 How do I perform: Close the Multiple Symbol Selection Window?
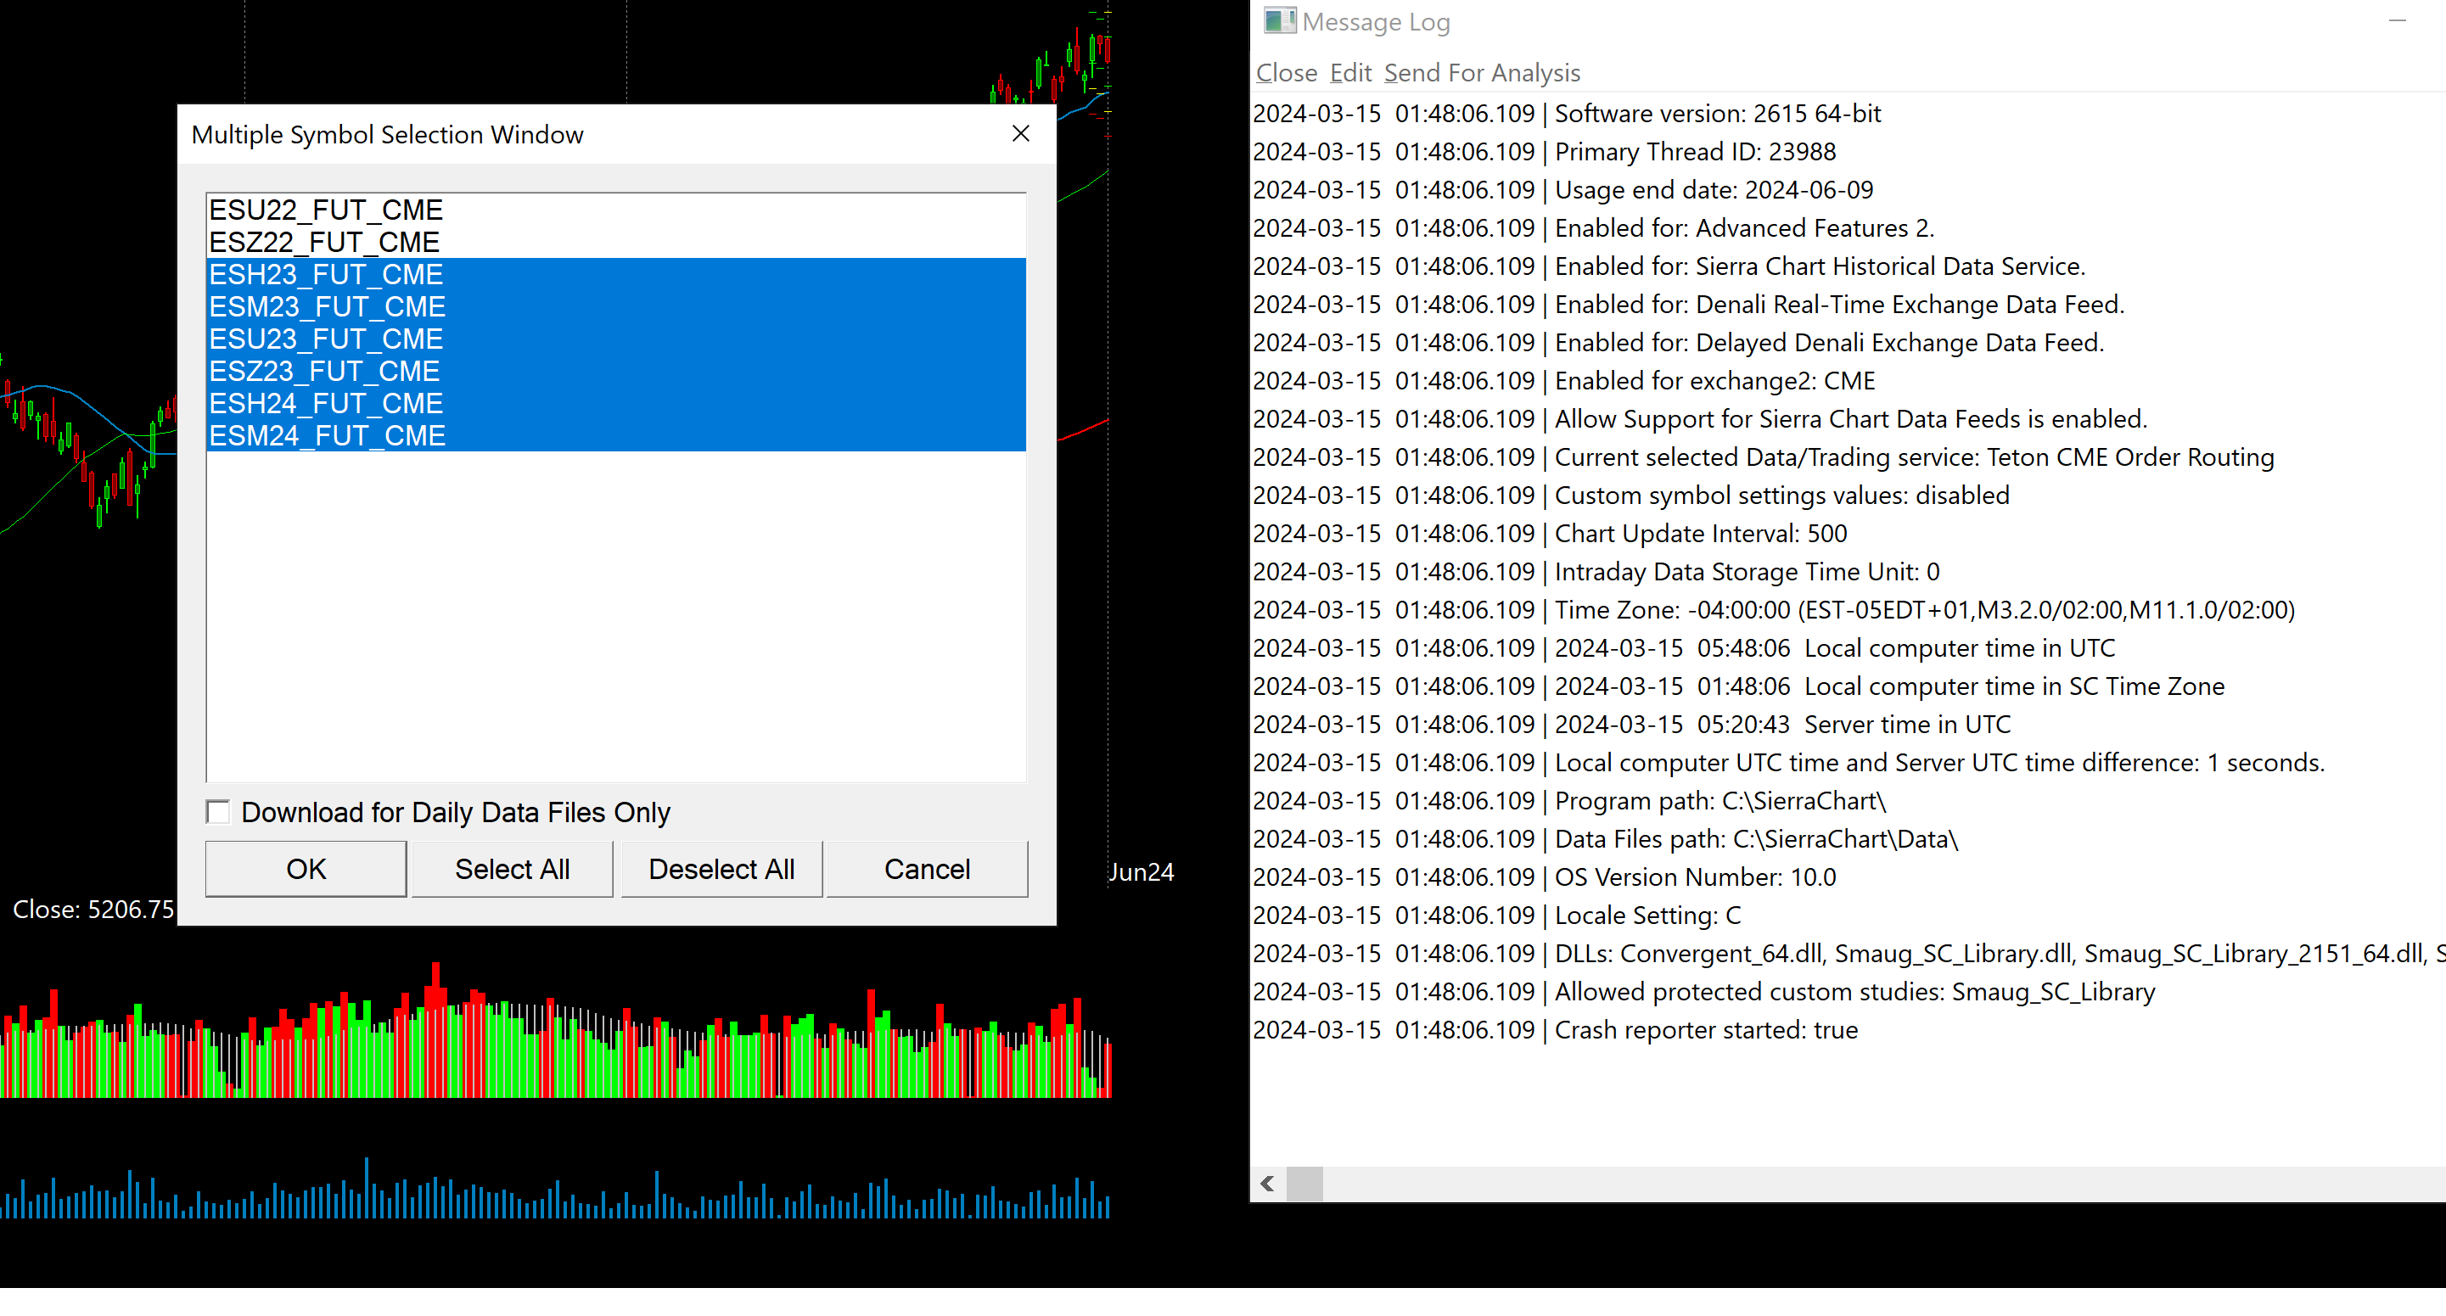[x=1021, y=134]
